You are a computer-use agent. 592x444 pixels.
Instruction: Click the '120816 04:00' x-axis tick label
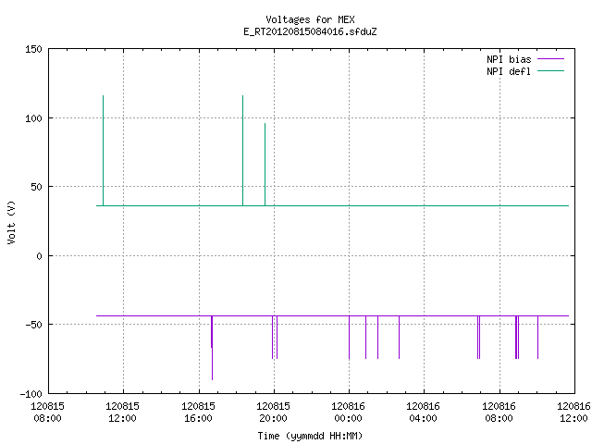pyautogui.click(x=423, y=413)
